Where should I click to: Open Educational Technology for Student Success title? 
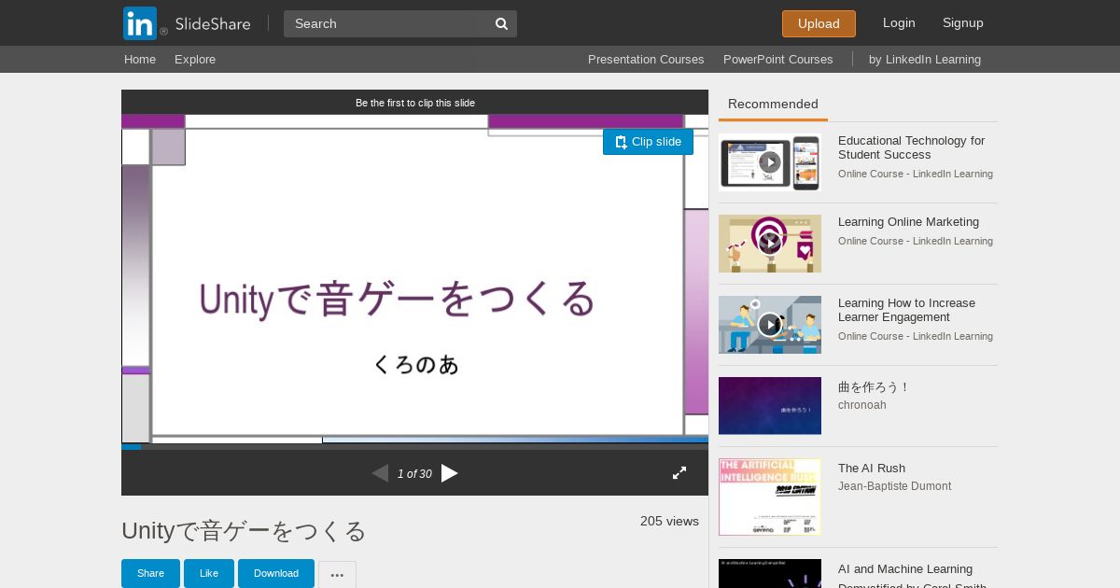click(911, 147)
